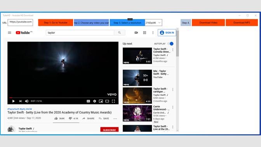Click the Mix - Taylor Swift - betty title

161,72
